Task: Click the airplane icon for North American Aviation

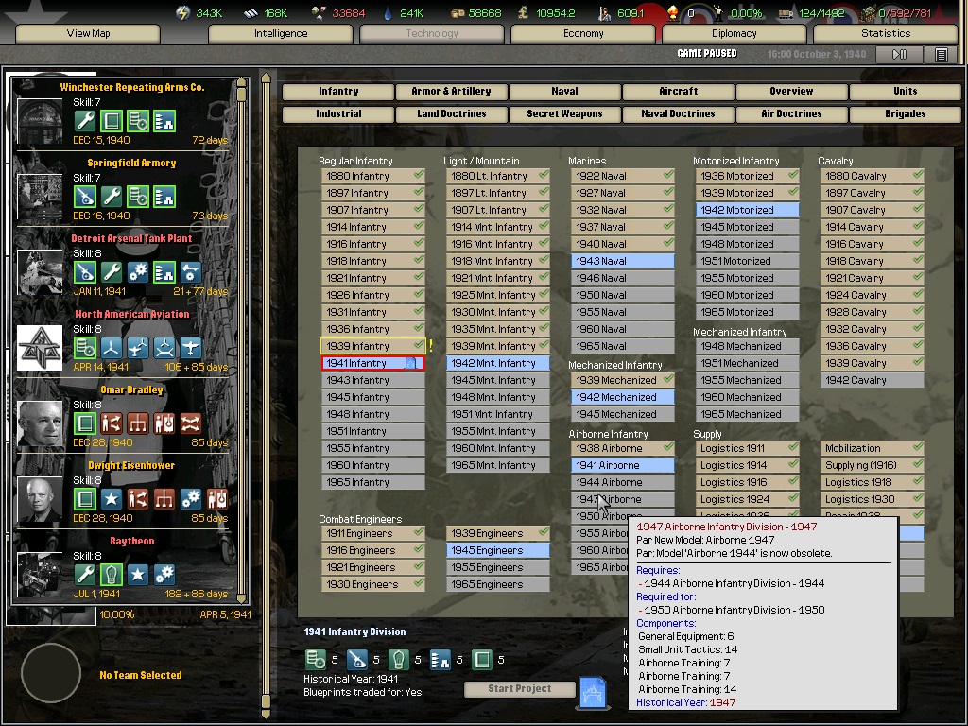Action: point(191,348)
